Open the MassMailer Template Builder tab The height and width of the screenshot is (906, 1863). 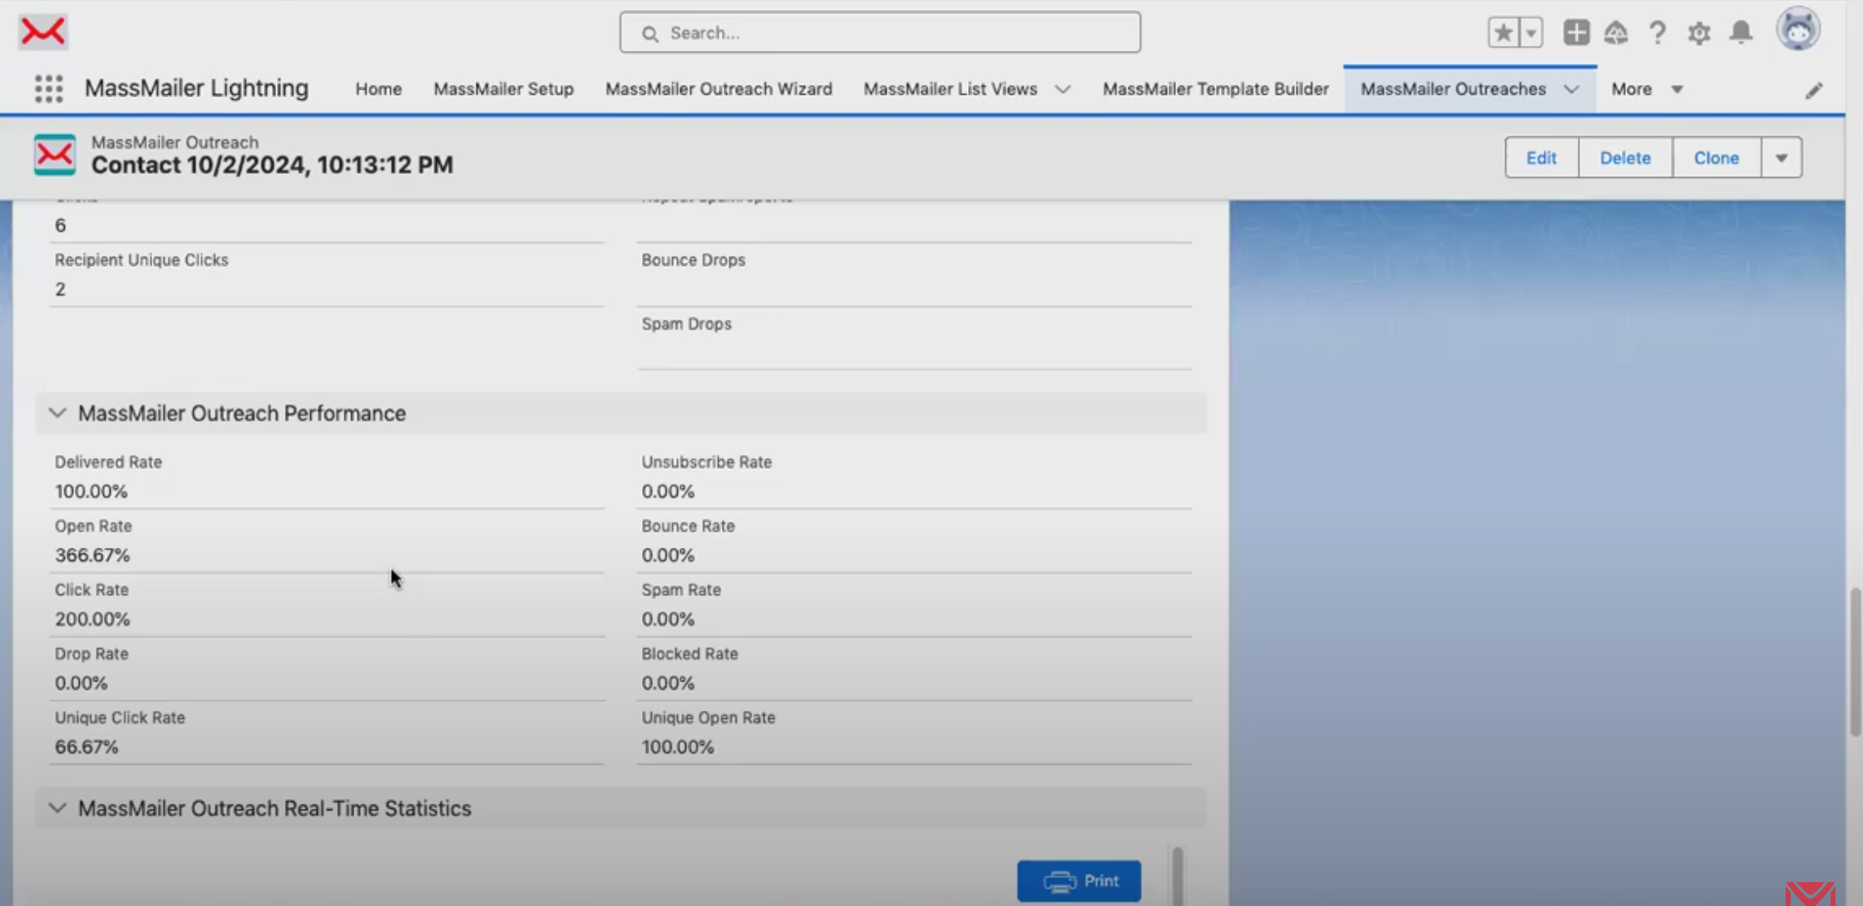pyautogui.click(x=1215, y=89)
